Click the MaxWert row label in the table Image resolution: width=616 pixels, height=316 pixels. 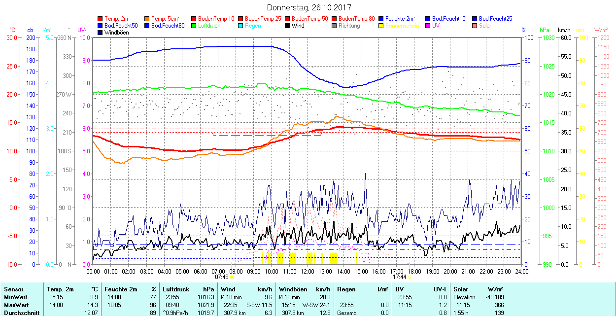point(17,305)
